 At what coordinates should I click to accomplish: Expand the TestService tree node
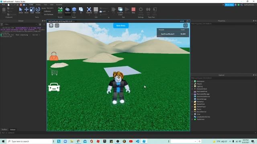pos(192,119)
